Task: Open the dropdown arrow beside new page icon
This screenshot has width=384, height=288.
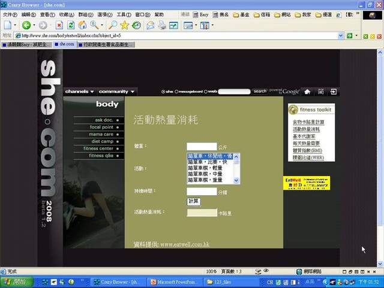Action: 15,25
